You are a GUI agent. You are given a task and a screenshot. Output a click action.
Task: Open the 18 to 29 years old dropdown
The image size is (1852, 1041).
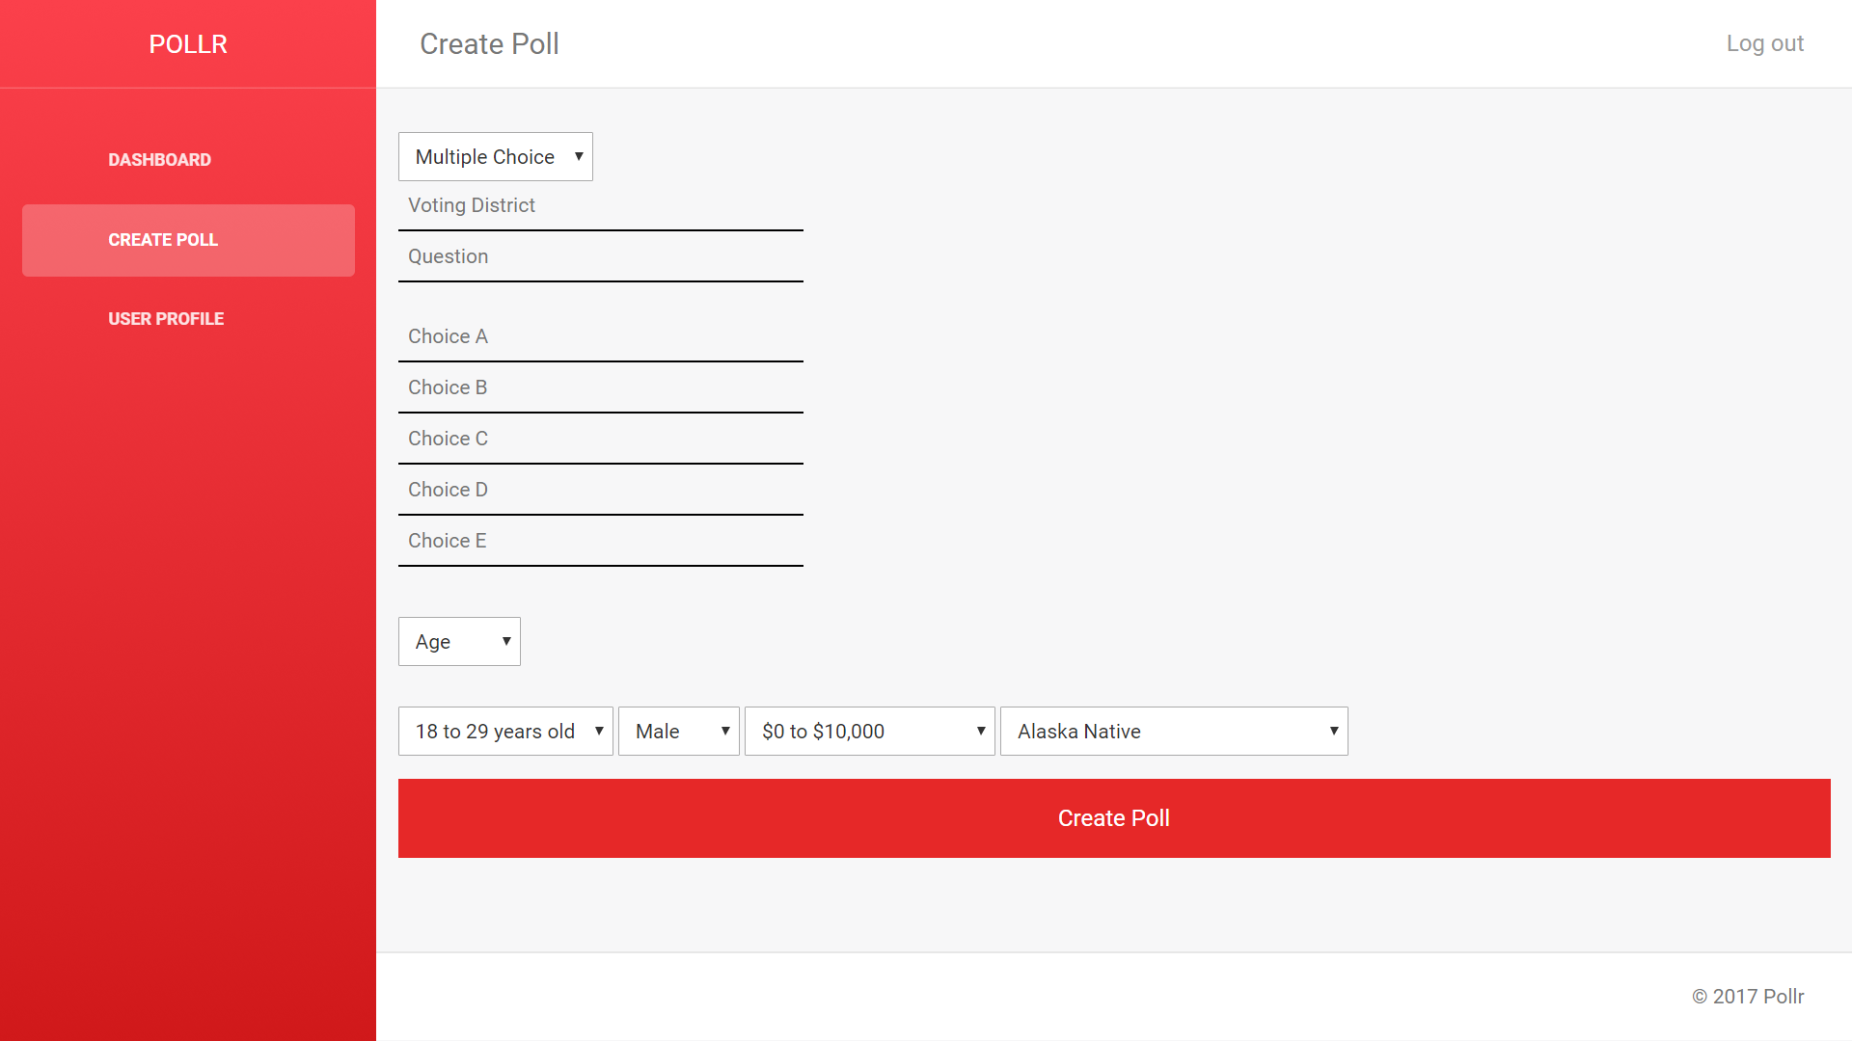pos(505,731)
